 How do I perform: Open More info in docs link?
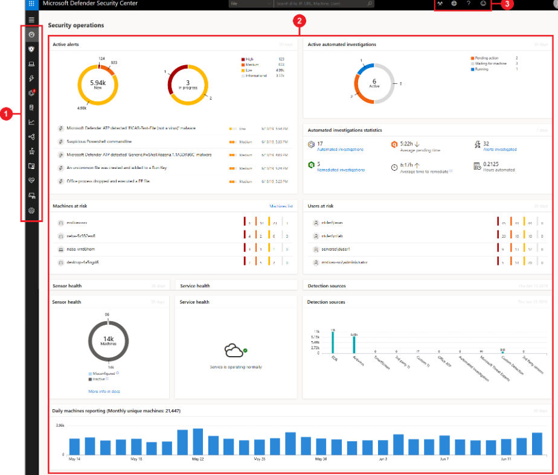104,392
